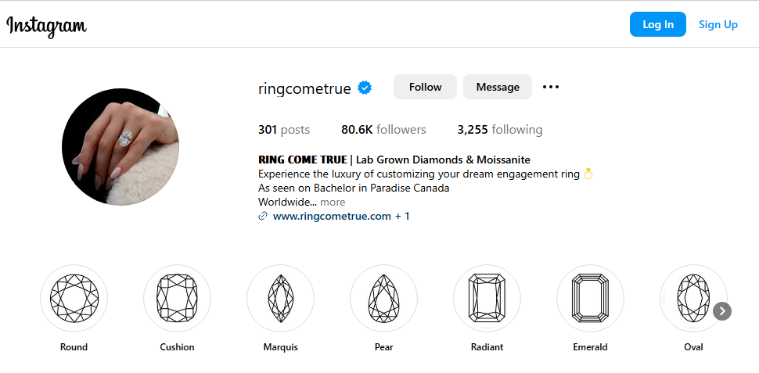View the 3,255 following list

coord(499,130)
